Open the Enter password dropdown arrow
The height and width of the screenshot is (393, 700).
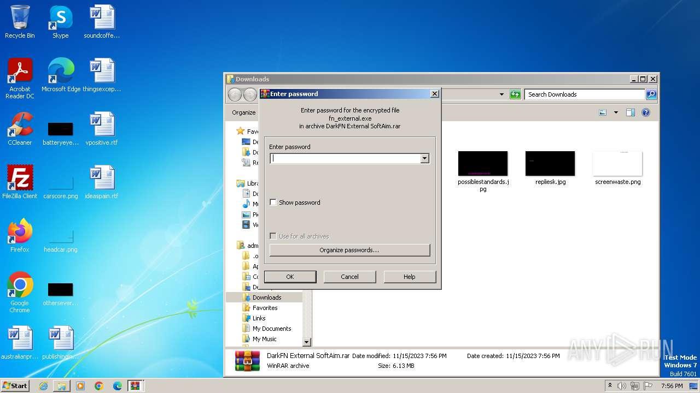click(424, 158)
